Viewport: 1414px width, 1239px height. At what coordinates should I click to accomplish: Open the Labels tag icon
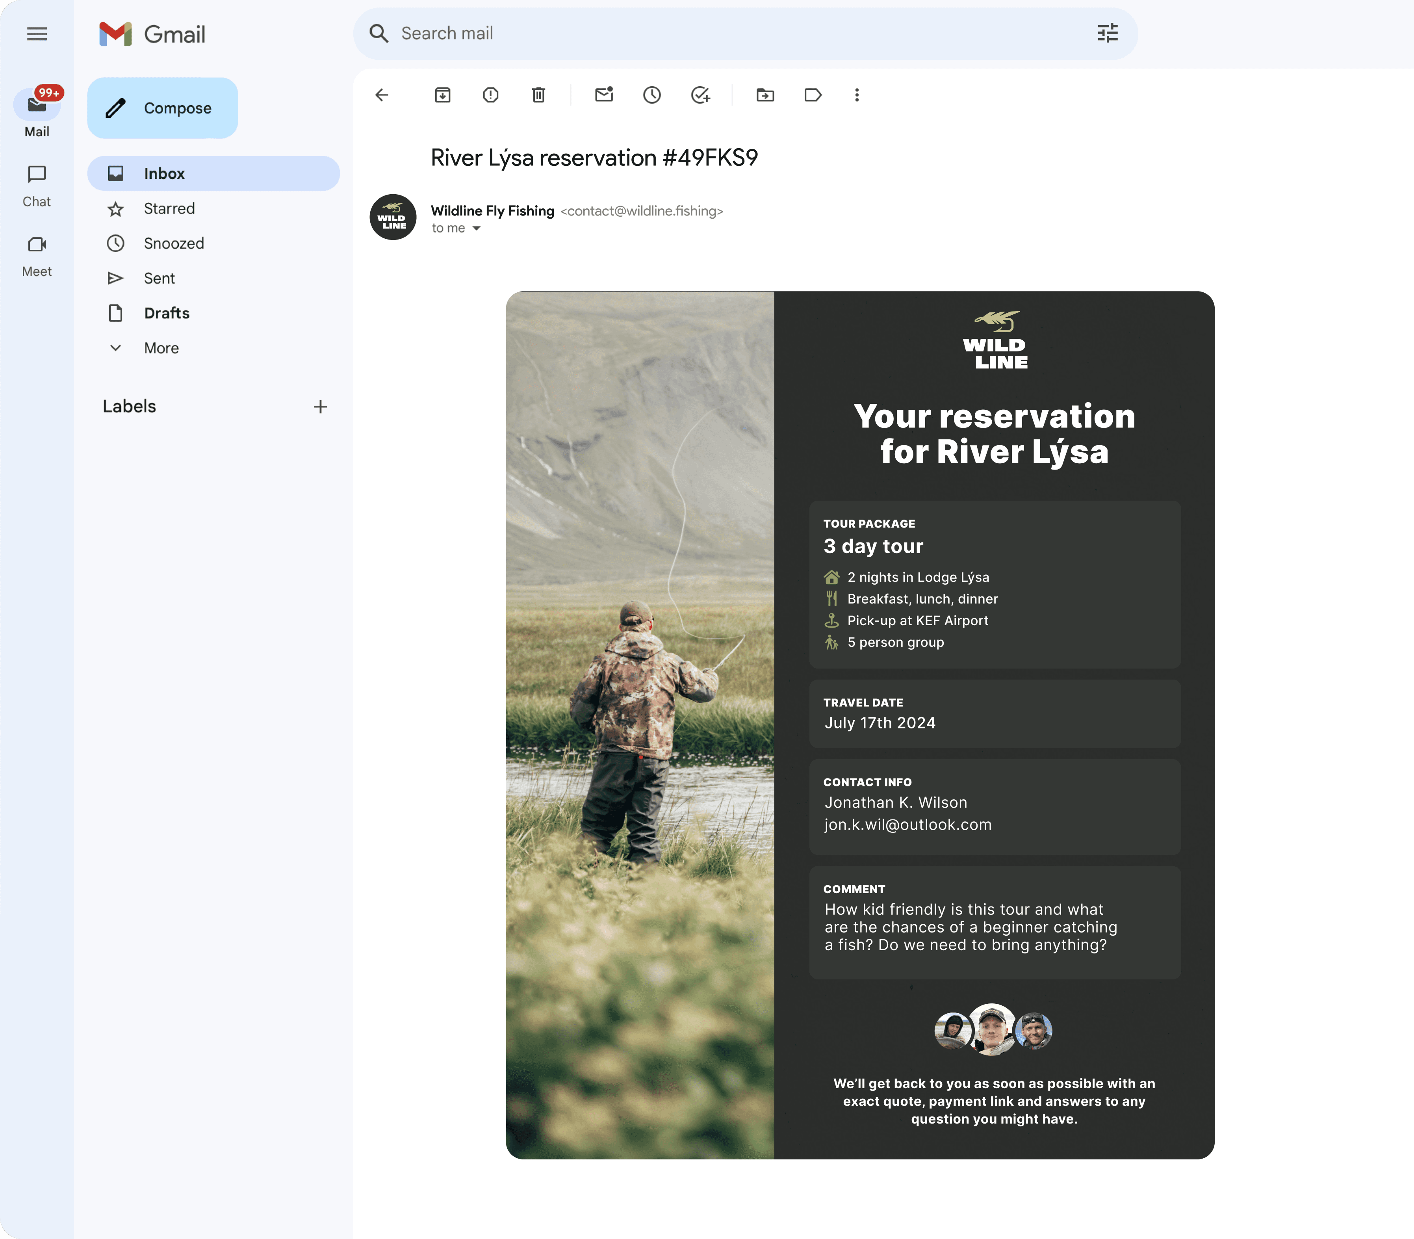tap(813, 95)
